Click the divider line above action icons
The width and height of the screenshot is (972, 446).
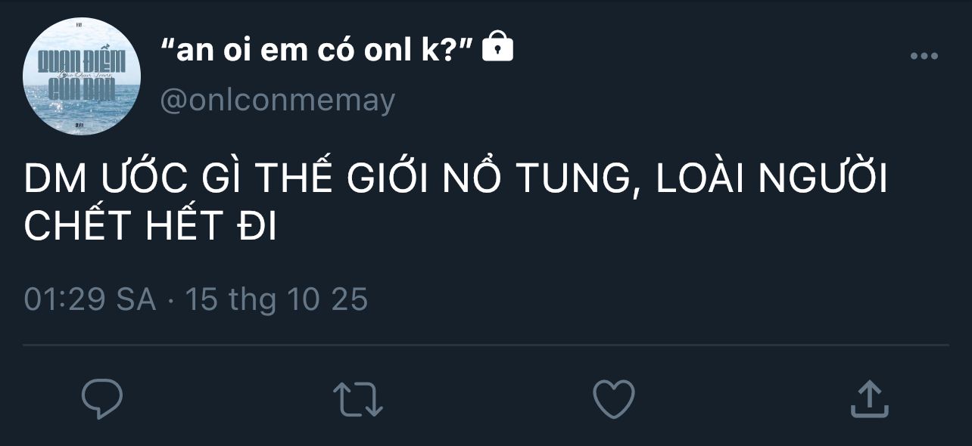pyautogui.click(x=486, y=345)
